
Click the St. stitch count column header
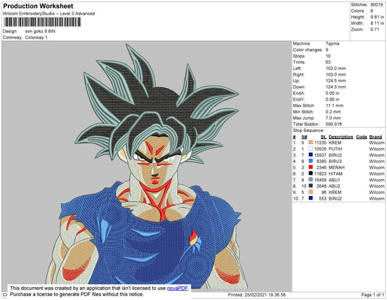click(x=323, y=136)
